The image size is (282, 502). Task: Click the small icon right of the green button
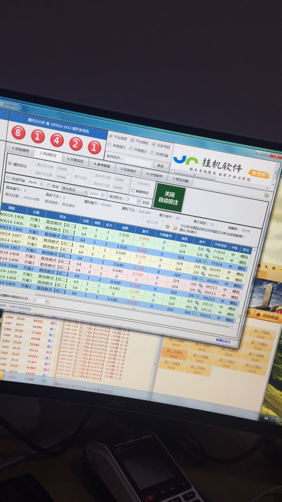(266, 195)
